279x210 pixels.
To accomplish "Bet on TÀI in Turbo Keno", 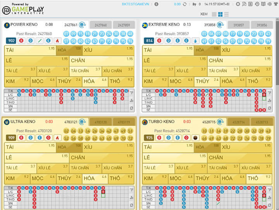I will 168,148.
